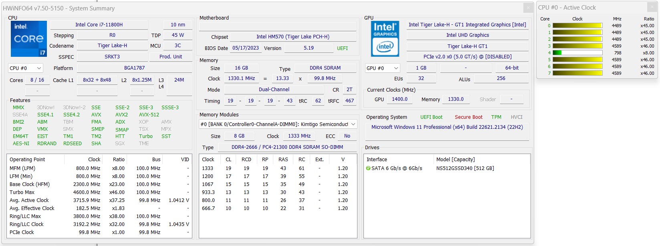Click the Cache L1 value 8x32 + 8x48

(97, 80)
